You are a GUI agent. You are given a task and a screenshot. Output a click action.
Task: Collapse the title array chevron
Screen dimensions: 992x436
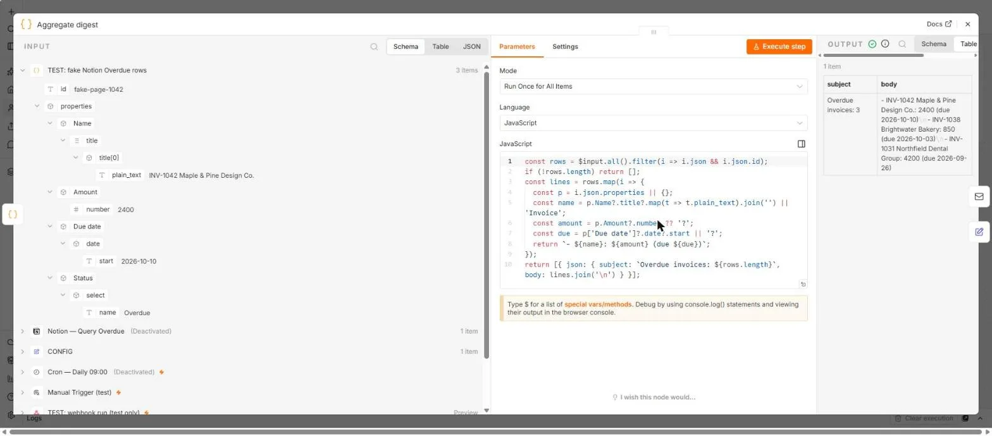point(63,140)
